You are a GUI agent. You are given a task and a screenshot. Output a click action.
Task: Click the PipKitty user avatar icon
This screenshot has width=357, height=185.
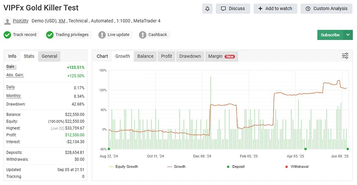(7, 21)
